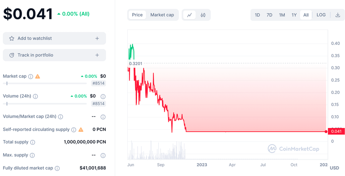Image resolution: width=345 pixels, height=176 pixels.
Task: Click the line chart view icon
Action: click(190, 15)
